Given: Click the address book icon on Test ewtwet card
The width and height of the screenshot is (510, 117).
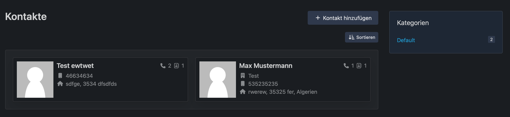Looking at the screenshot, I should [176, 65].
